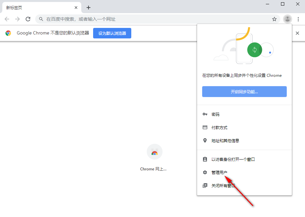Select 管理用户 manage users
Viewport: 305px width, 217px height.
244,172
